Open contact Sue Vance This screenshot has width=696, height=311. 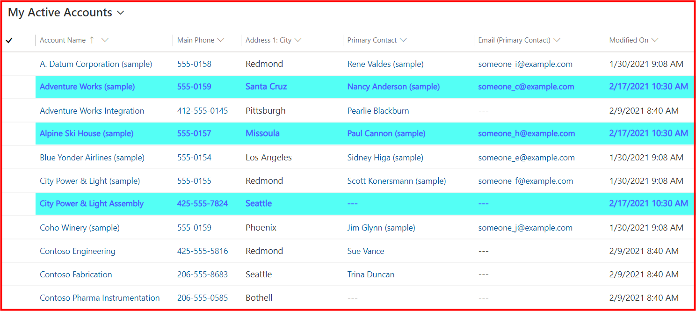(366, 251)
